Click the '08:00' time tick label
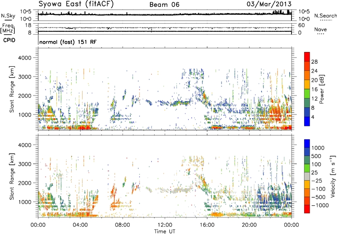This screenshot has width=337, height=234. [x=123, y=225]
